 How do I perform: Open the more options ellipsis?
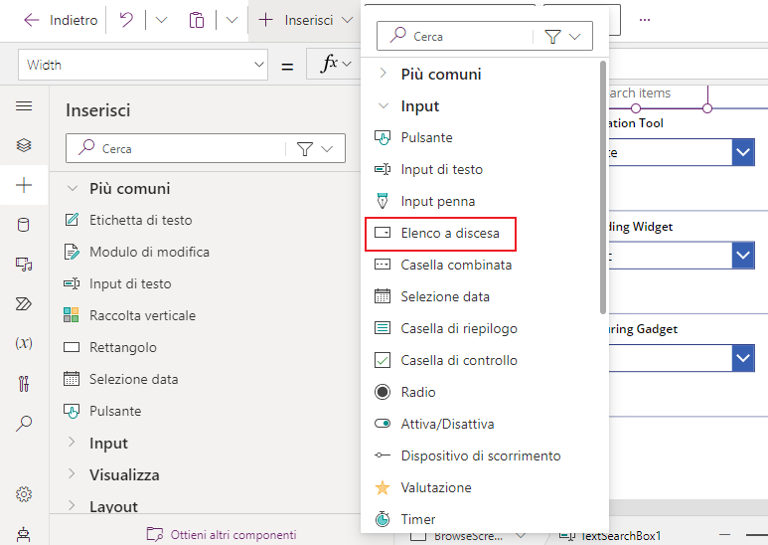click(x=645, y=20)
